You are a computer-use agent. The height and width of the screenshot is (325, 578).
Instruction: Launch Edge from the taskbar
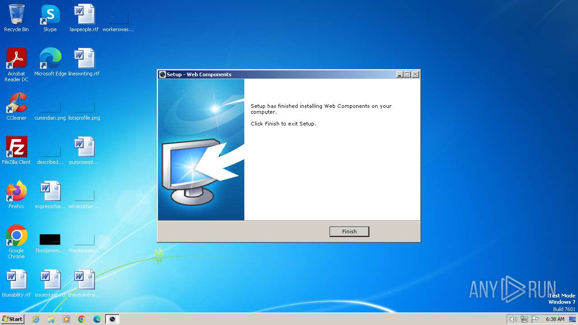(x=97, y=319)
